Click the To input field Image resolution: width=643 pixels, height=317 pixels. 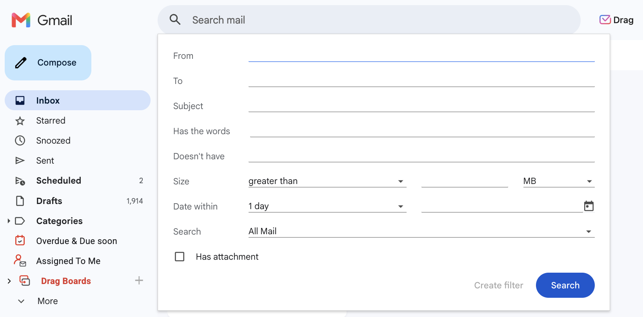pyautogui.click(x=421, y=81)
